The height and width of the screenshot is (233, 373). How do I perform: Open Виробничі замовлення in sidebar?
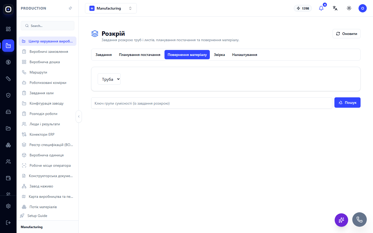click(x=47, y=52)
